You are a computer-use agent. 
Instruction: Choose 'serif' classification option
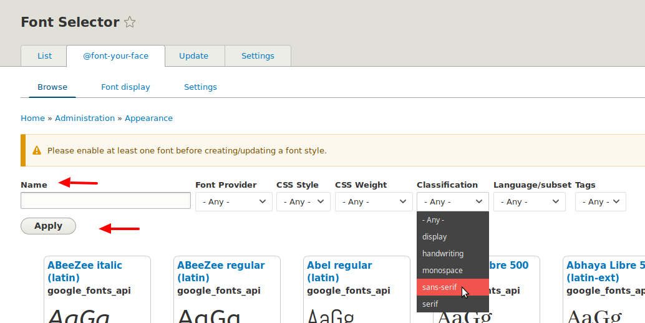point(452,304)
